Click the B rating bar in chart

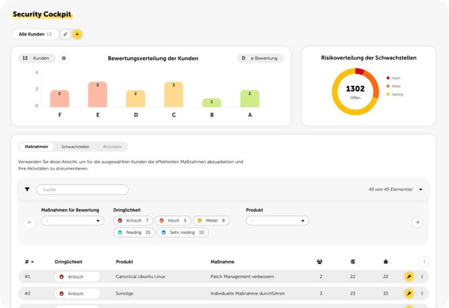pos(212,103)
